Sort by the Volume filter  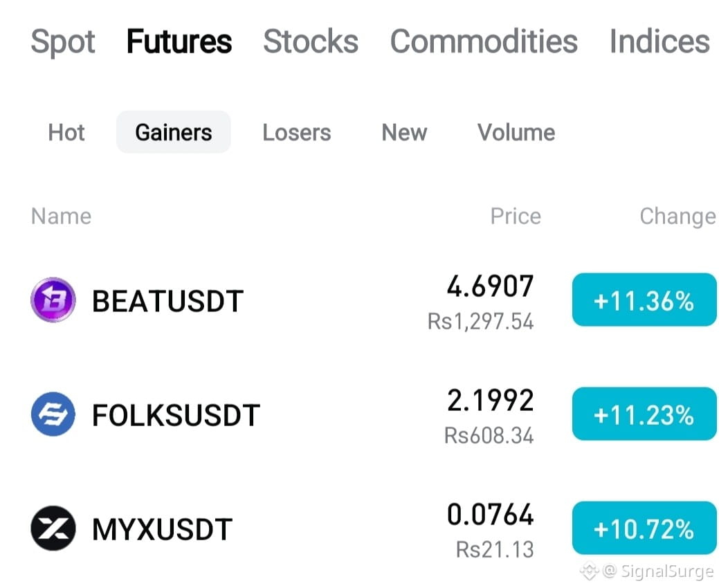(516, 132)
